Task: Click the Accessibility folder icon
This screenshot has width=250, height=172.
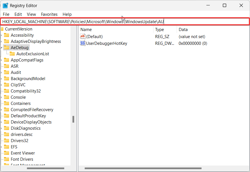Action: [7, 35]
